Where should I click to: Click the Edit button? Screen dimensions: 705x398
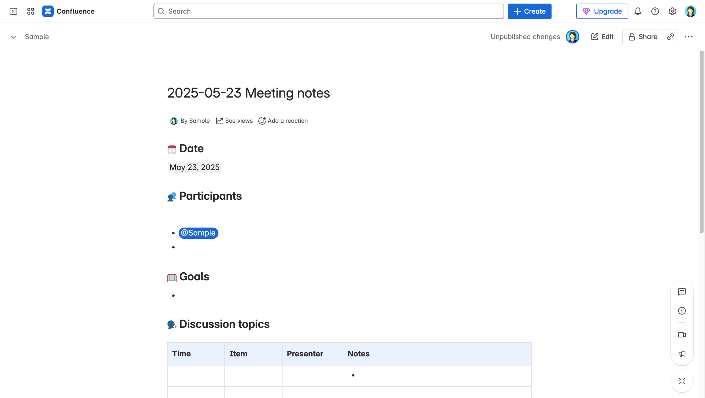click(x=602, y=37)
